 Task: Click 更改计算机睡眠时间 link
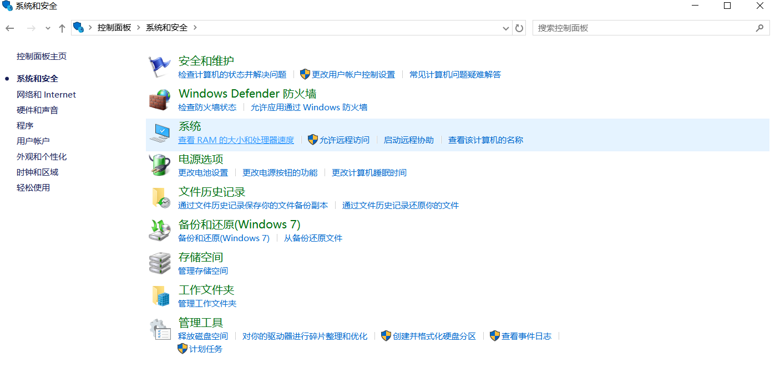coord(369,172)
